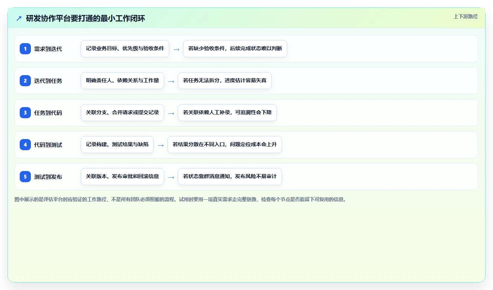
Task: Click the arrow in the 需求到迭代 row
Action: [x=176, y=49]
